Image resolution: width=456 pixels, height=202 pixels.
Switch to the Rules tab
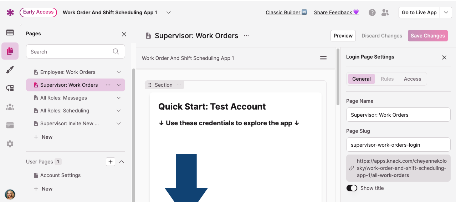point(387,79)
